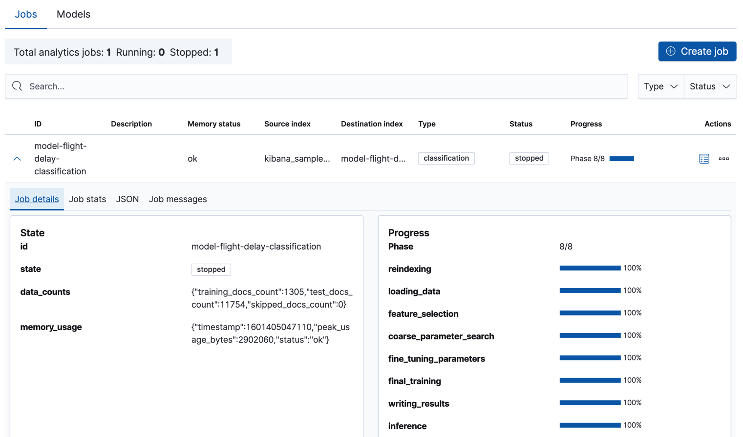The image size is (743, 437).
Task: Open the Job messages tab
Action: [x=178, y=199]
